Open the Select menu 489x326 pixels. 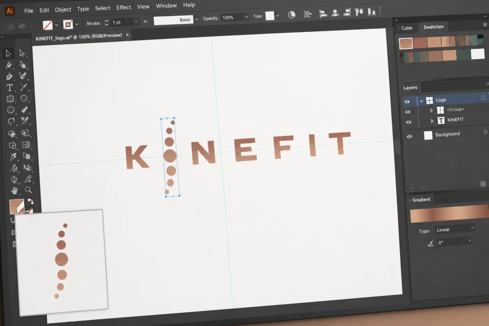point(103,8)
